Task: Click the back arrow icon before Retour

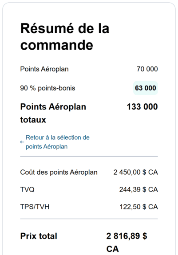Action: click(22, 142)
